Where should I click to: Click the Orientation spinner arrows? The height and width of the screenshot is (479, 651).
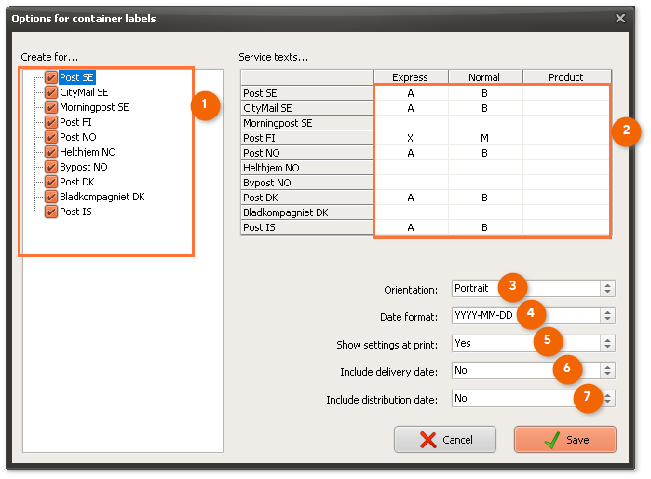point(607,288)
